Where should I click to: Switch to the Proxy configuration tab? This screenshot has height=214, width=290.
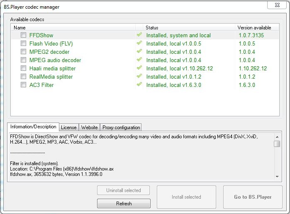tap(121, 127)
